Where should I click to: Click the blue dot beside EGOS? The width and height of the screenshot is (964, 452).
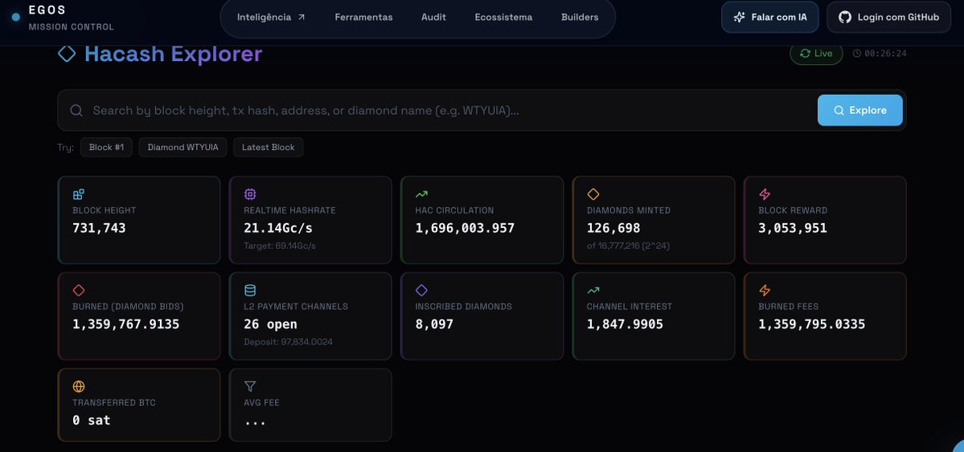(x=16, y=17)
